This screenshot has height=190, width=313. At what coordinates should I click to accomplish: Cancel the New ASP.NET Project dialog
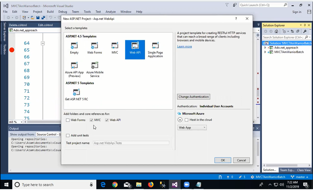click(x=241, y=160)
